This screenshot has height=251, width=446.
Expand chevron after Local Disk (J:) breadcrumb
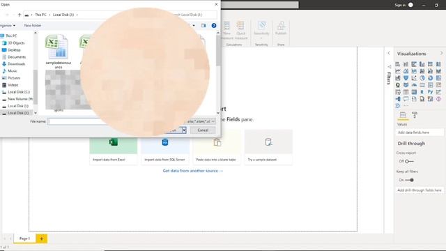77,15
